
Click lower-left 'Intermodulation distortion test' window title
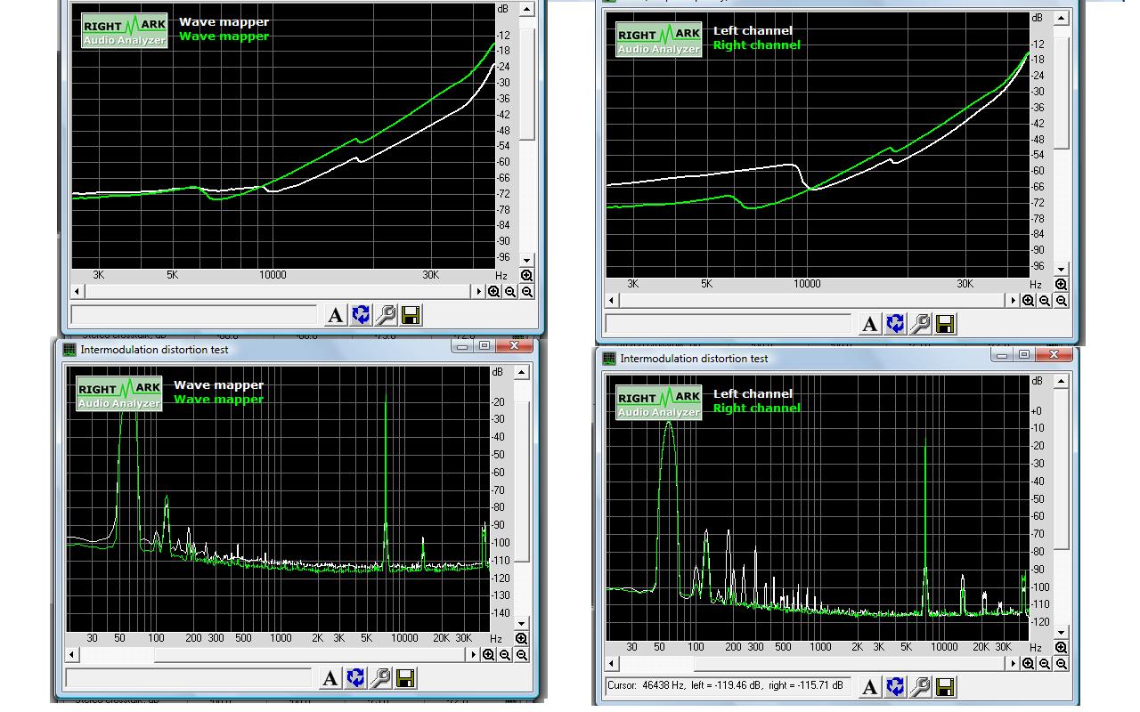(154, 350)
